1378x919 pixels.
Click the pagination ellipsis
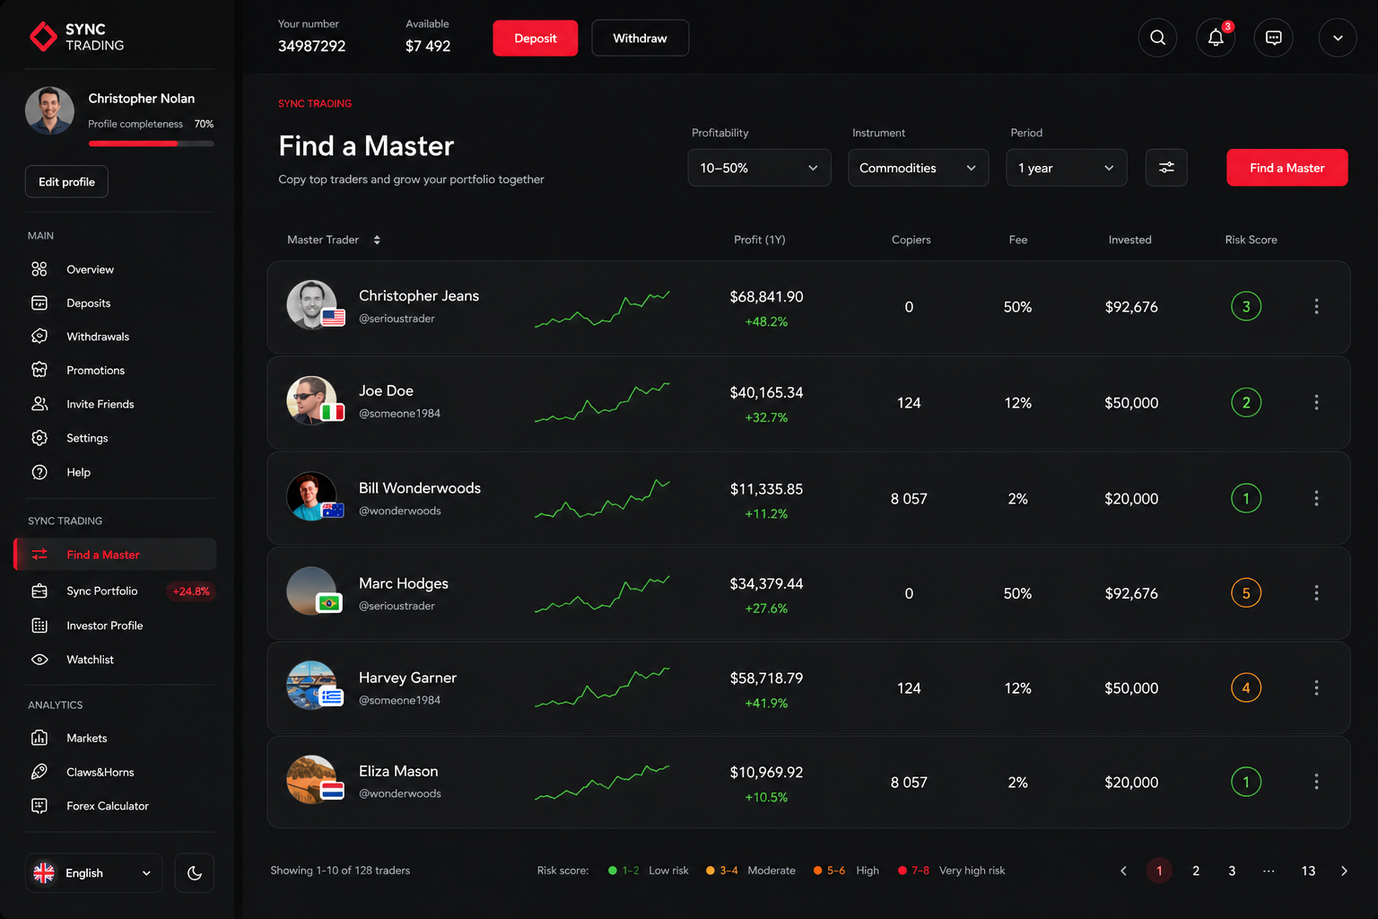click(1269, 871)
